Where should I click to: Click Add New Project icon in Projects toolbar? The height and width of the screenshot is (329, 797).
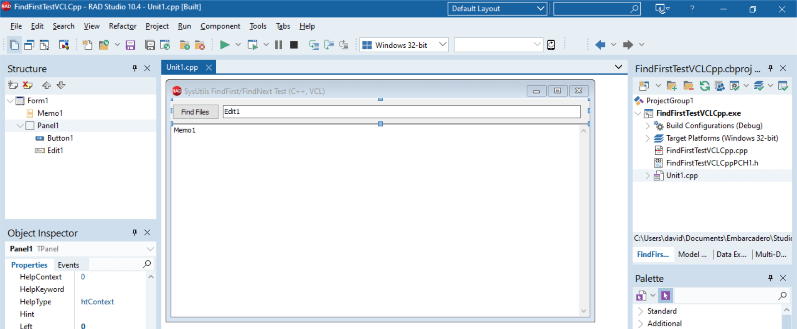point(644,86)
